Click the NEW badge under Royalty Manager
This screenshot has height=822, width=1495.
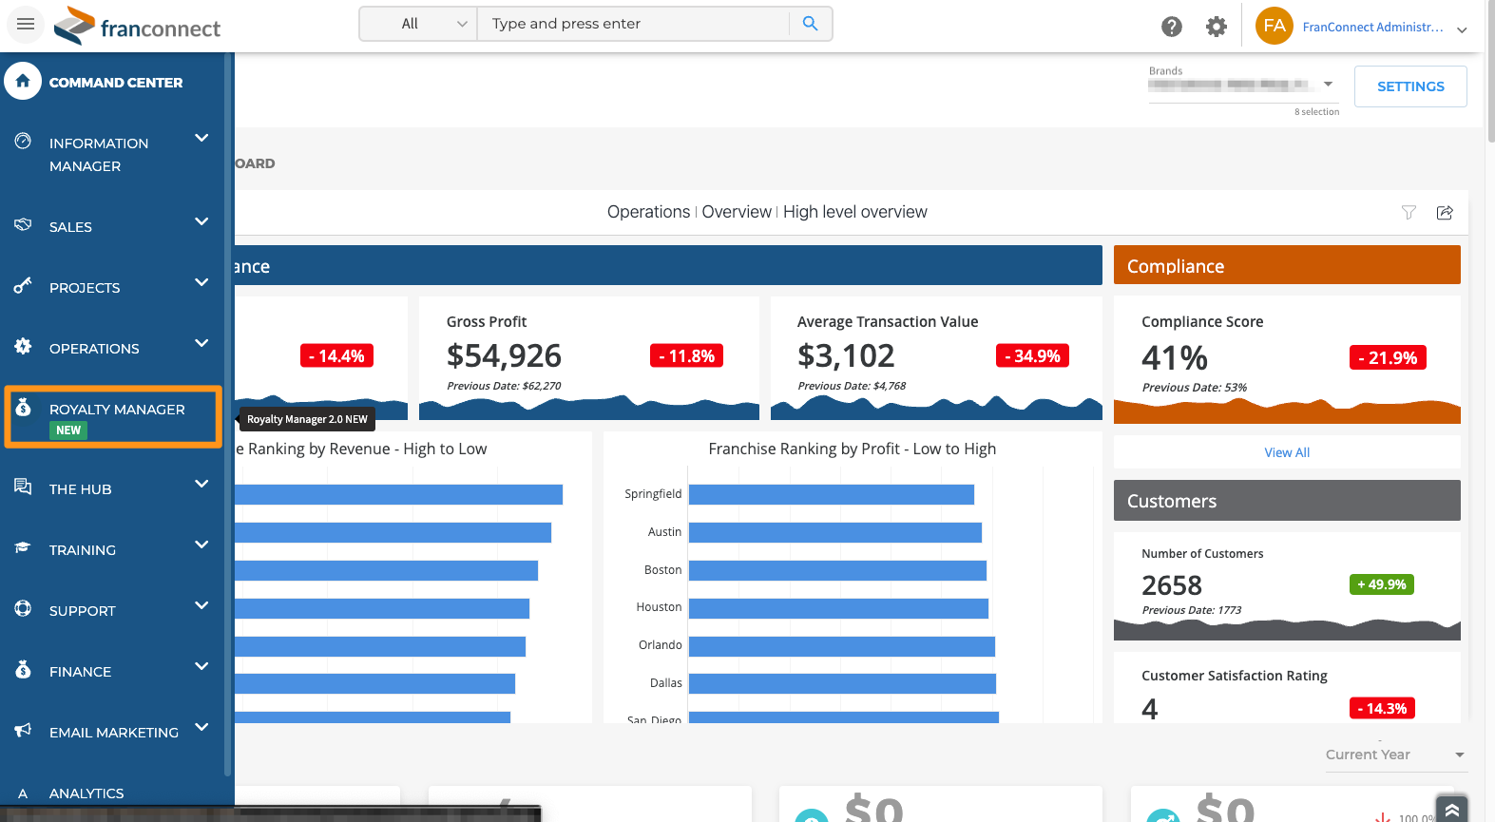68,430
